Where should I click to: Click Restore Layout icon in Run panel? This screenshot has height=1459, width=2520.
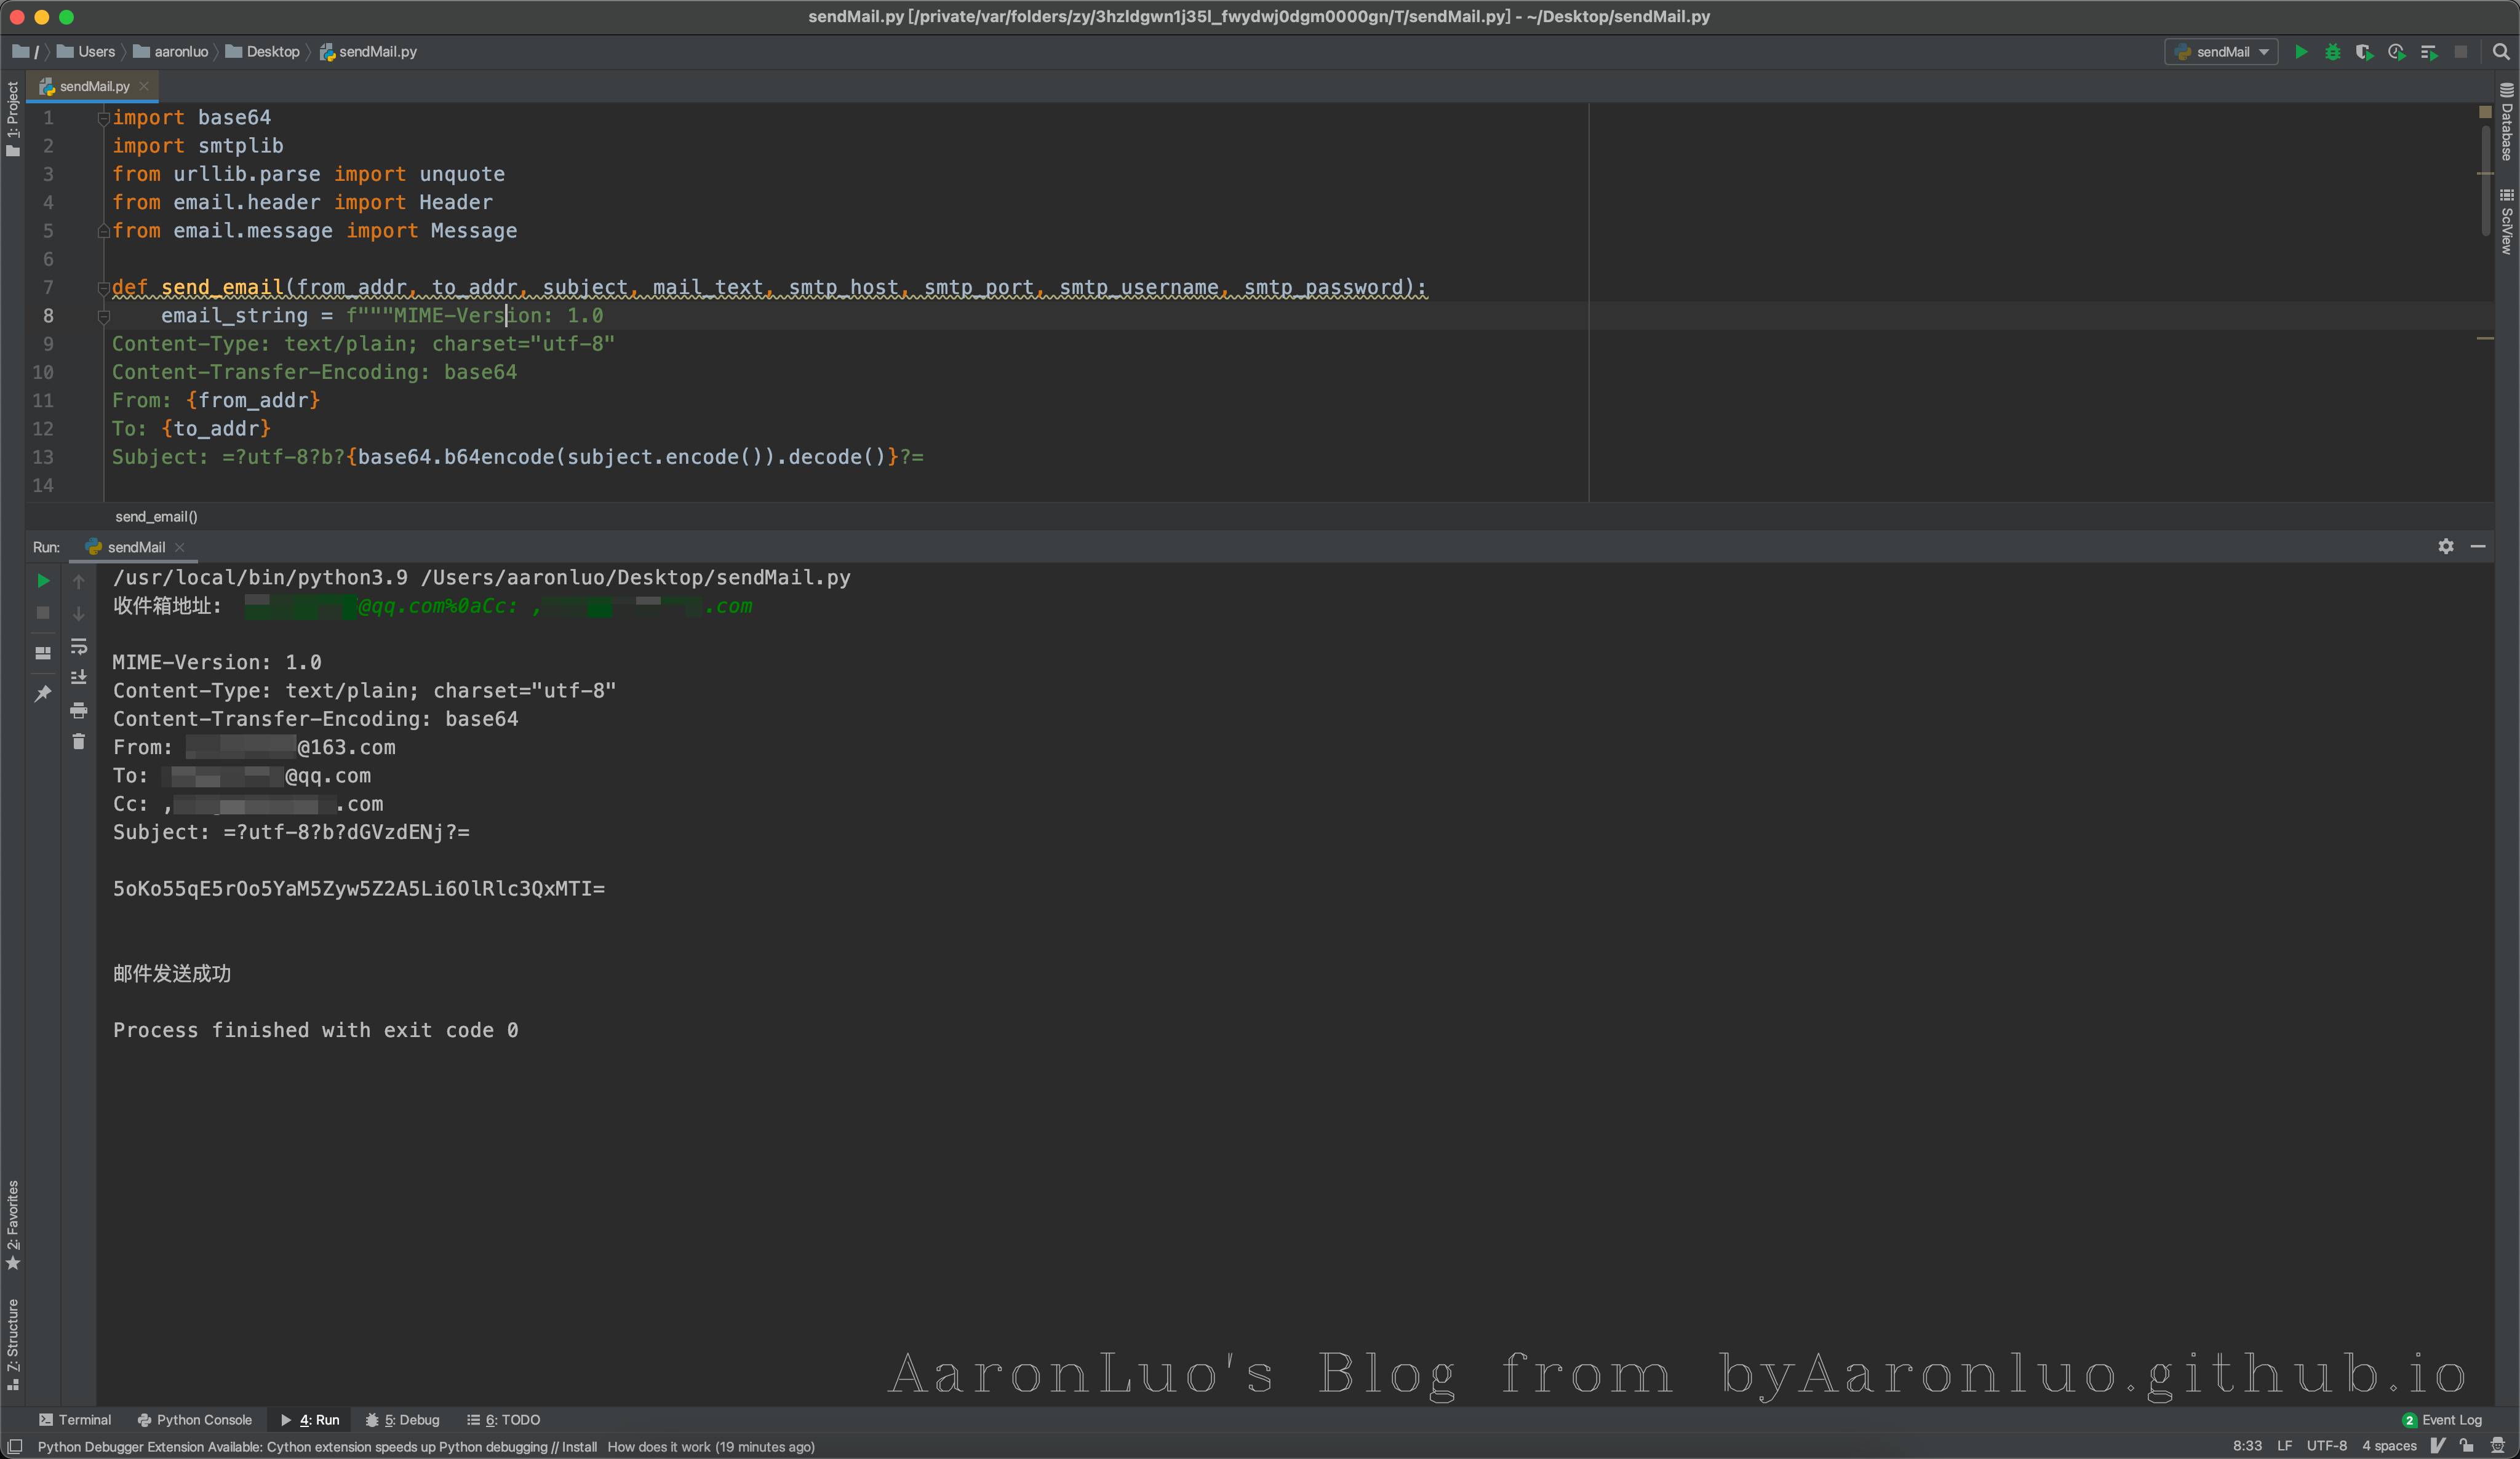[43, 653]
